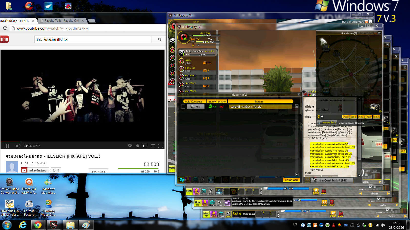Open warehouse tab 3 in storage
Screen dimensions: 410x230
click(361, 117)
